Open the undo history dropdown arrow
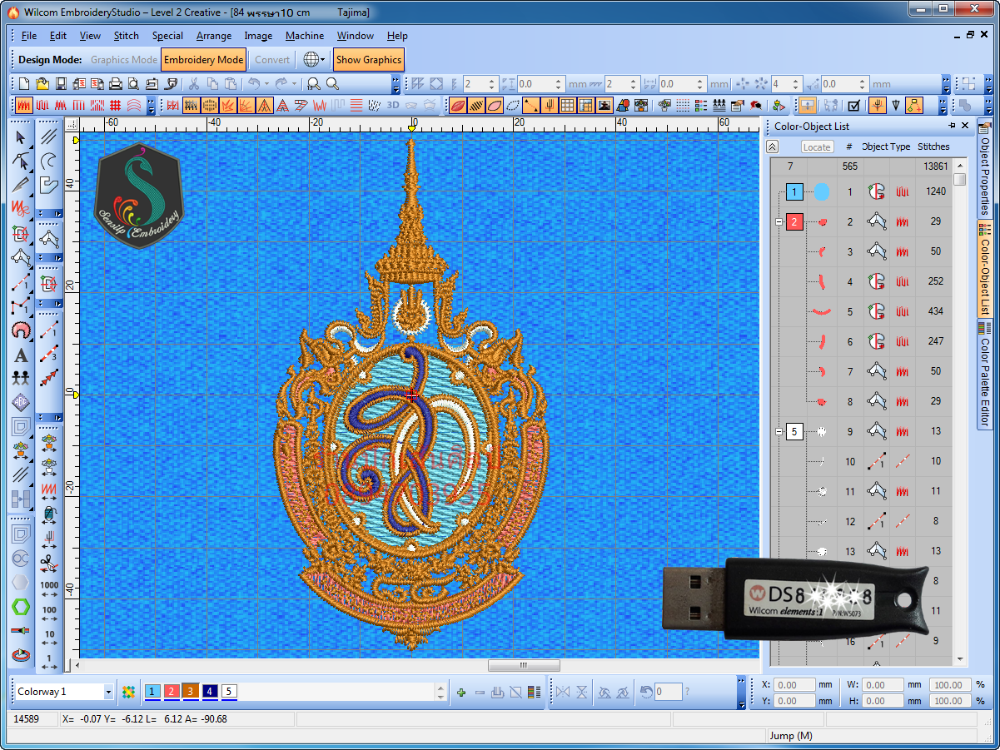This screenshot has height=750, width=1000. (x=266, y=84)
